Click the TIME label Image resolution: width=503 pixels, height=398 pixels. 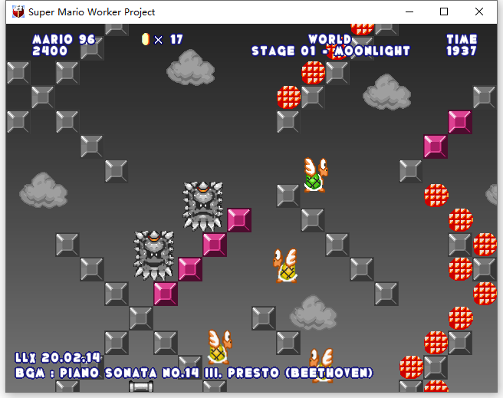coord(462,39)
